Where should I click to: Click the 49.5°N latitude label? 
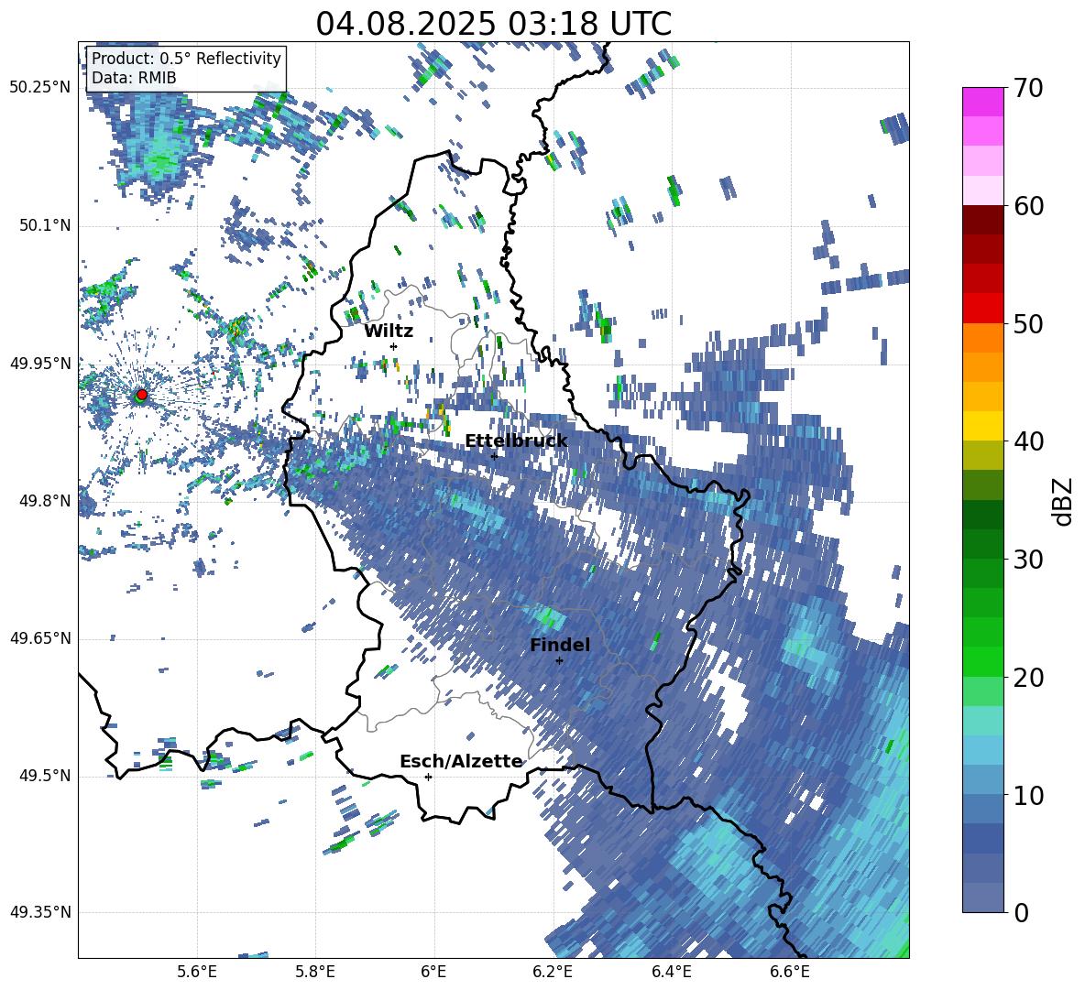point(45,776)
